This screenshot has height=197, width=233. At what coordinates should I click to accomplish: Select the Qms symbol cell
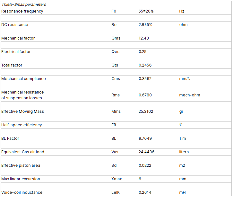tap(116, 38)
